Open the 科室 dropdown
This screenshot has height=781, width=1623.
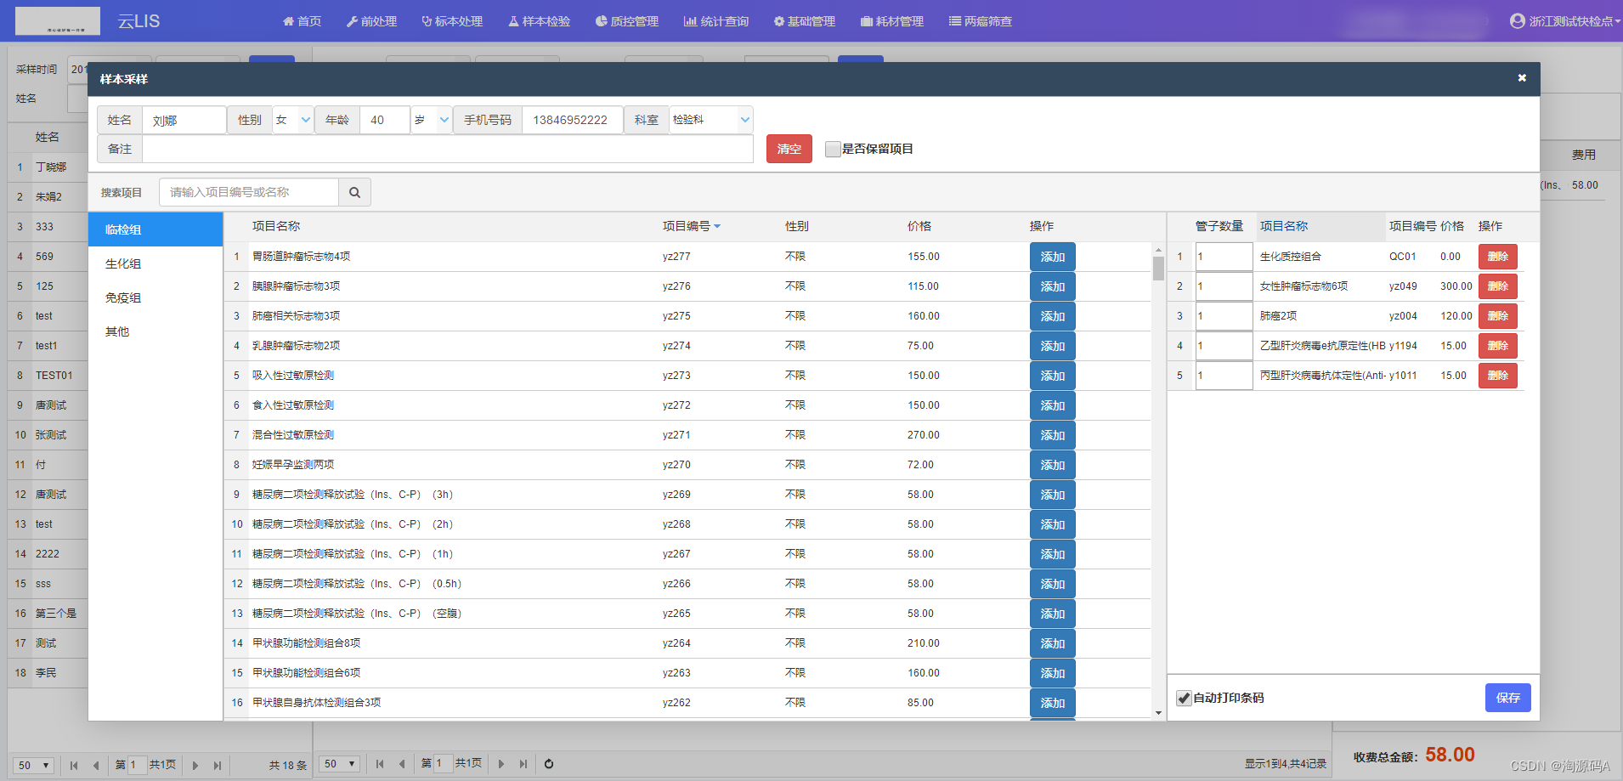[x=711, y=120]
